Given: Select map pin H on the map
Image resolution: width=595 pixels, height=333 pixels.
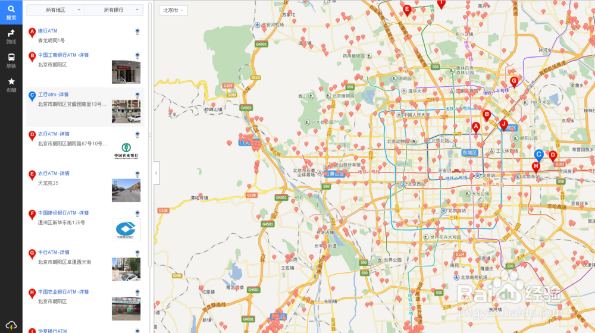Looking at the screenshot, I should tap(536, 167).
